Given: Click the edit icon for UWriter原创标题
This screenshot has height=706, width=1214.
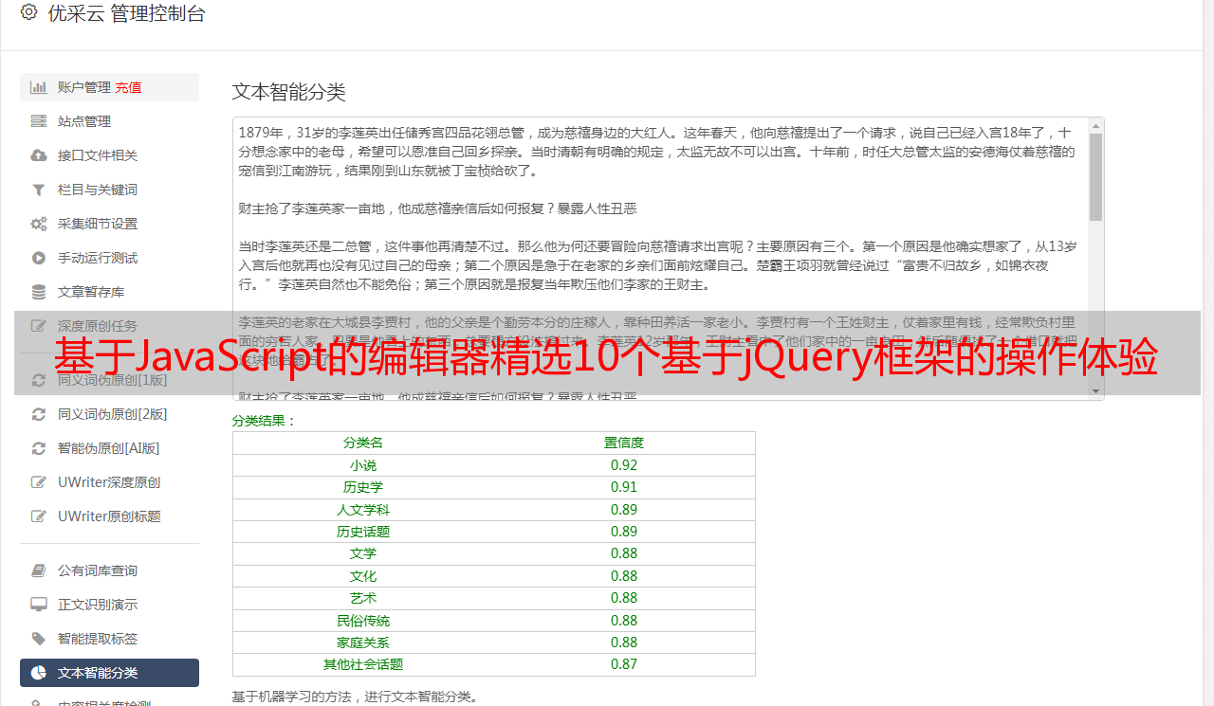Looking at the screenshot, I should pos(39,516).
